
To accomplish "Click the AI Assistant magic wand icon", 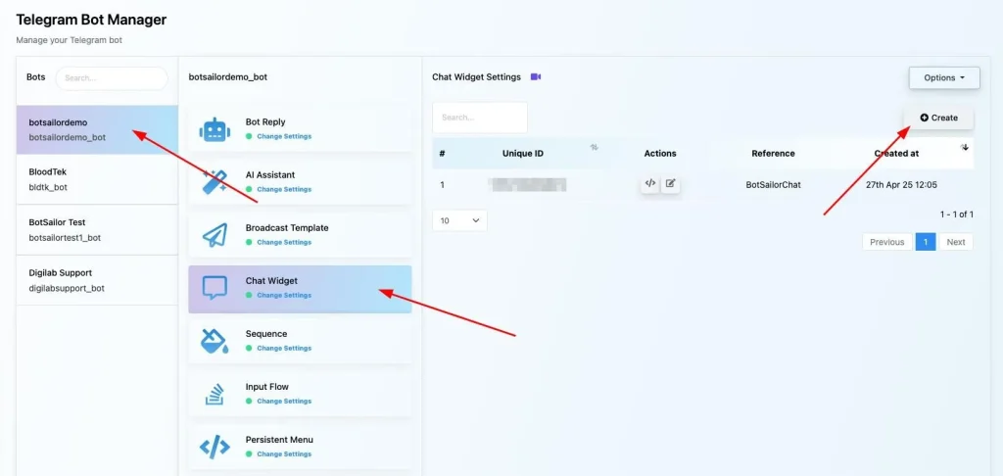I will (215, 182).
